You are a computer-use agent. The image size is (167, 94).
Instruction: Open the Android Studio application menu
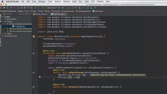[13, 2]
